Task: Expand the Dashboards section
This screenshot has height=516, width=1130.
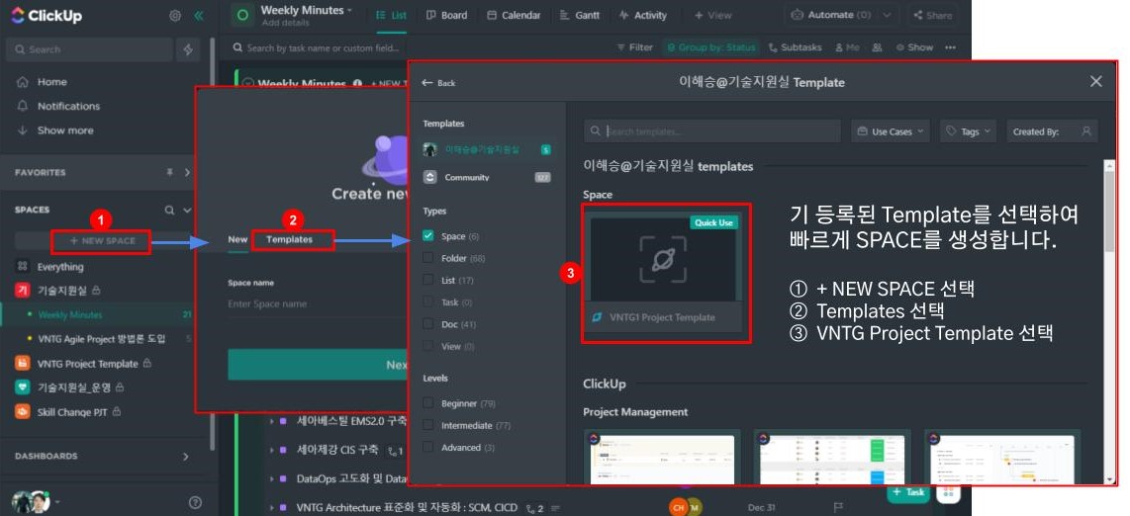Action: click(x=186, y=457)
